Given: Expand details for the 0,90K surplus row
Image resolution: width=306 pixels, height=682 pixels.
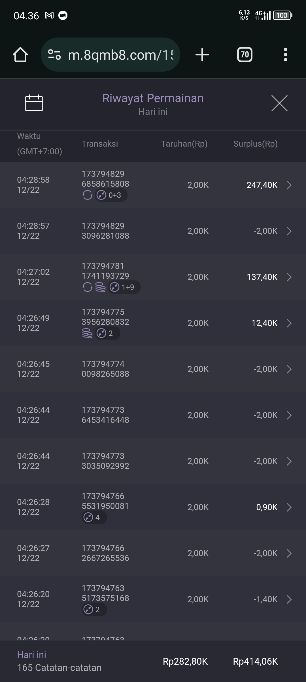Looking at the screenshot, I should tap(289, 507).
